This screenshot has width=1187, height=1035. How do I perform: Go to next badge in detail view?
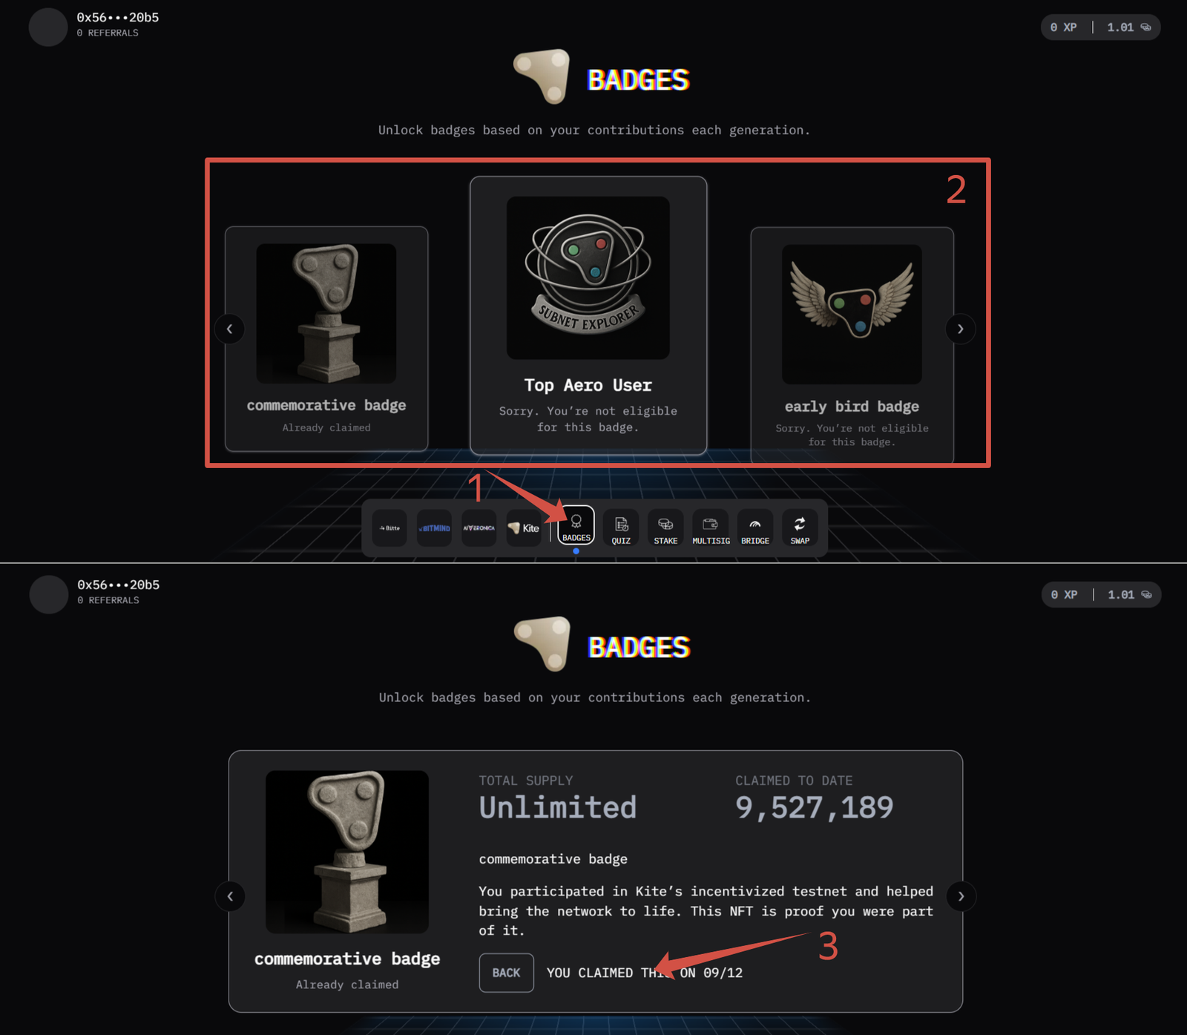click(x=961, y=896)
